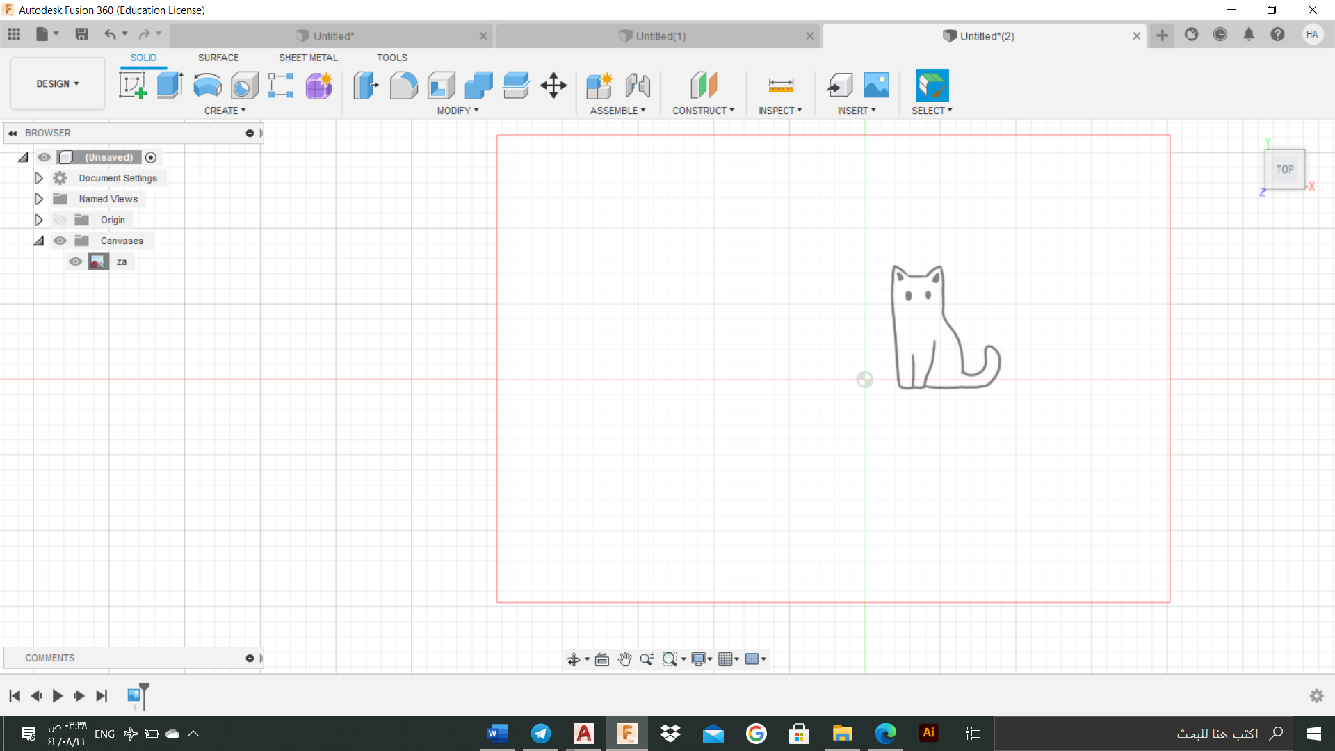Viewport: 1335px width, 751px height.
Task: Switch to the TOOLS tab
Action: pos(392,58)
